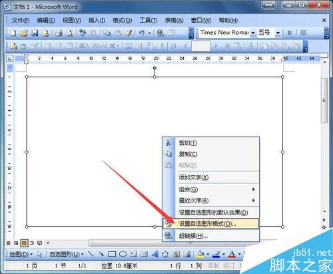Switch to Reading Layout view
This screenshot has height=274, width=333.
[39, 243]
